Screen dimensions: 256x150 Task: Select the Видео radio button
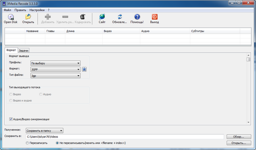[x=11, y=94]
